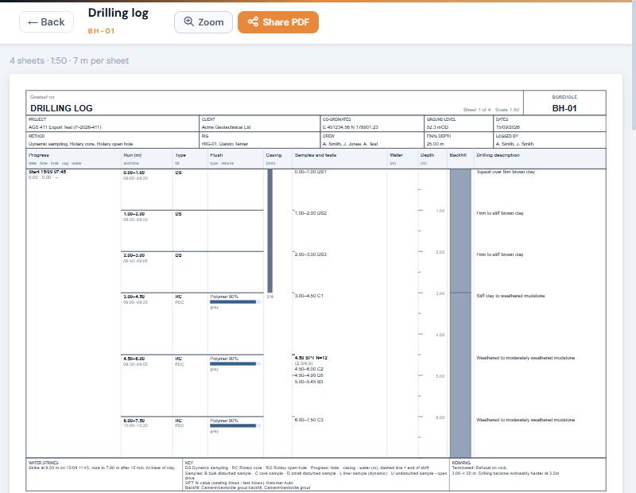Click the grey backfill column strip
The height and width of the screenshot is (493, 636).
click(460, 313)
